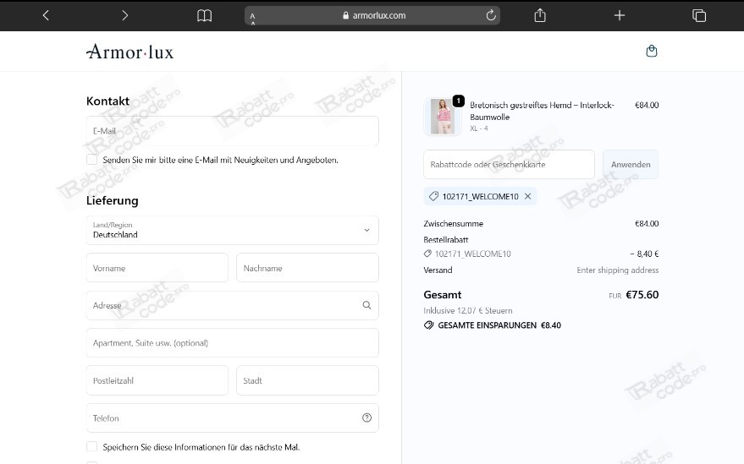Click the Telefon field

pyautogui.click(x=233, y=418)
